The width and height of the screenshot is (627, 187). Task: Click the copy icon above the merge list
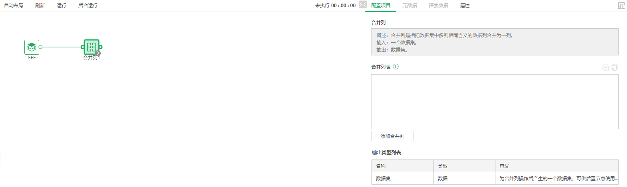[x=606, y=67]
